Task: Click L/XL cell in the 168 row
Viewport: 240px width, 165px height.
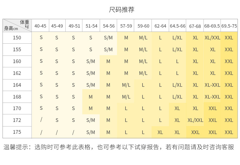Action: click(177, 97)
